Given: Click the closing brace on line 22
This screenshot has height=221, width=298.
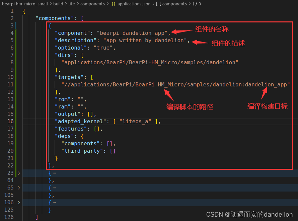Looking at the screenshot, I should click(x=50, y=166).
